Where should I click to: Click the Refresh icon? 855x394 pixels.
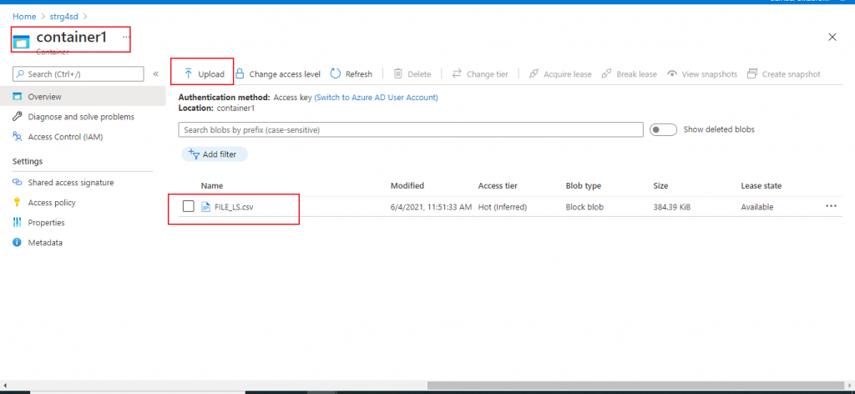(x=336, y=74)
